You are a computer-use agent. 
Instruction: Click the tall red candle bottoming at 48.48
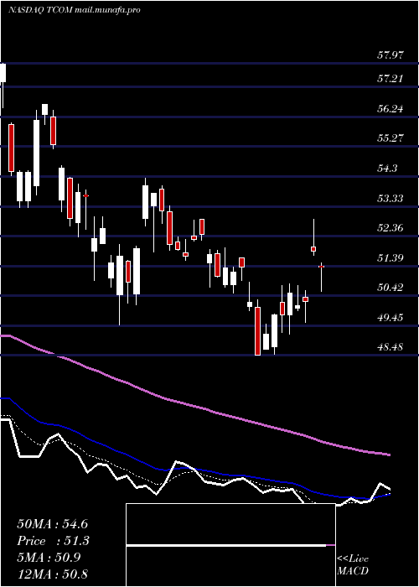tap(257, 331)
